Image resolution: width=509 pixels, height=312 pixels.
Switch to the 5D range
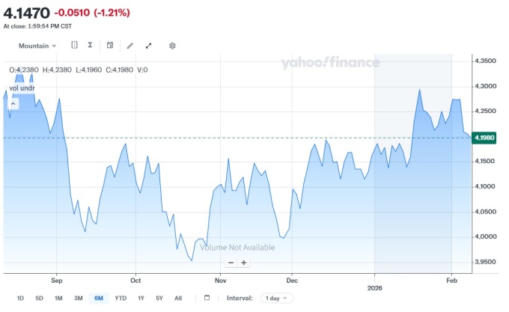pyautogui.click(x=39, y=298)
